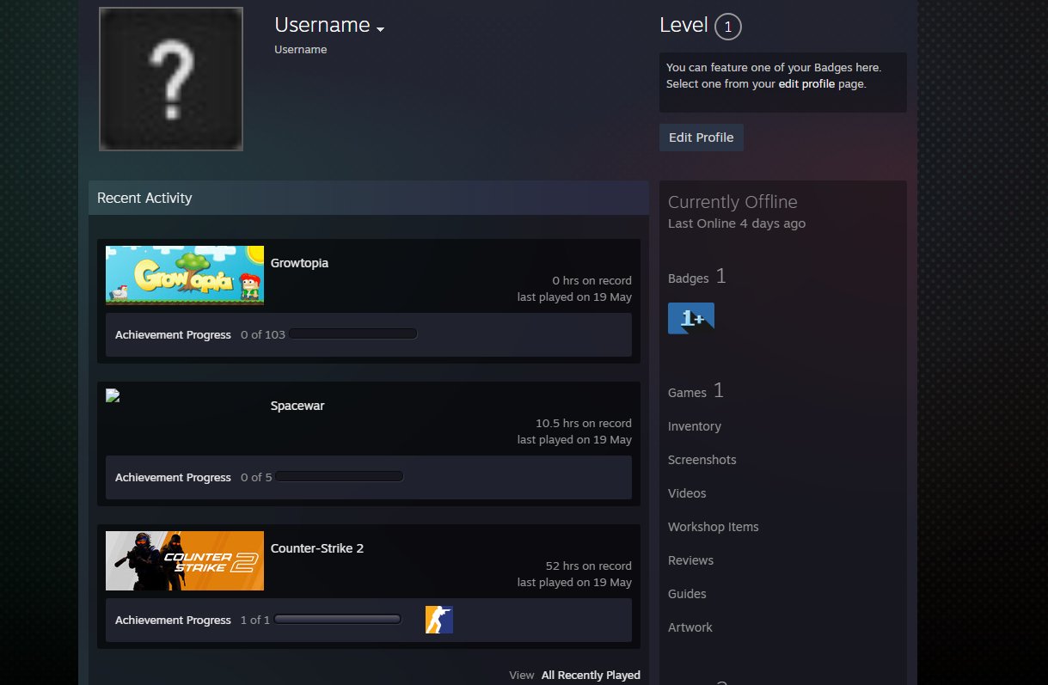Screen dimensions: 1048x685
Task: Click Growtopia '0 hrs on record' text
Action: (591, 280)
